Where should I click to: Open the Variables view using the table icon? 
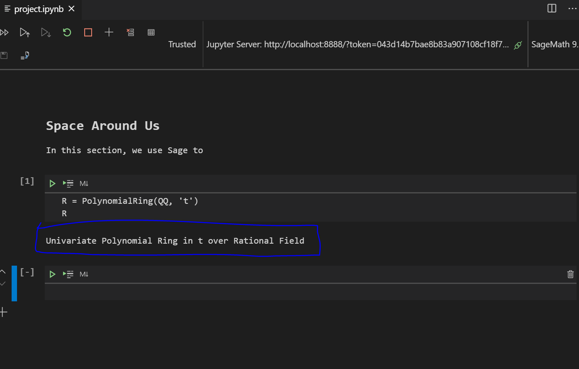151,32
